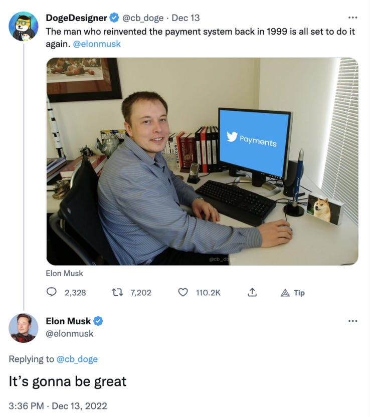This screenshot has width=371, height=417.
Task: Open the Twitter Payments photo attachment
Action: pos(202,161)
